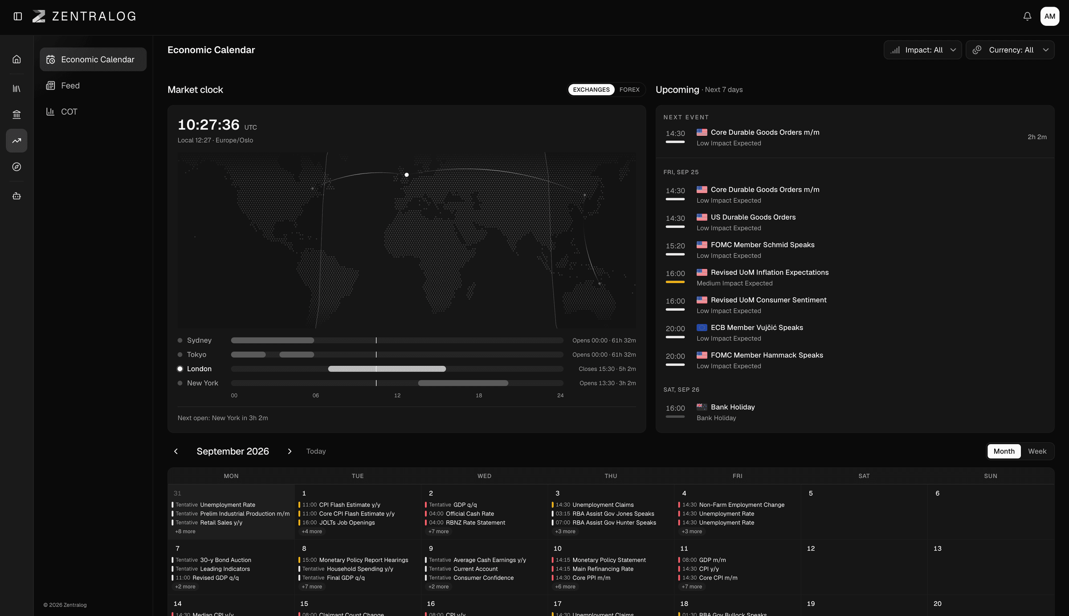Viewport: 1069px width, 616px height.
Task: Select the Bank Holiday event on Sep 26
Action: (855, 412)
